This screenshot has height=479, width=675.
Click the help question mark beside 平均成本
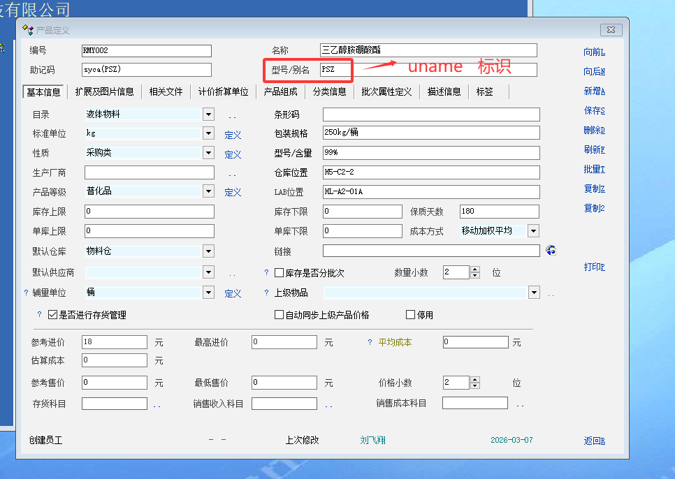pyautogui.click(x=370, y=342)
